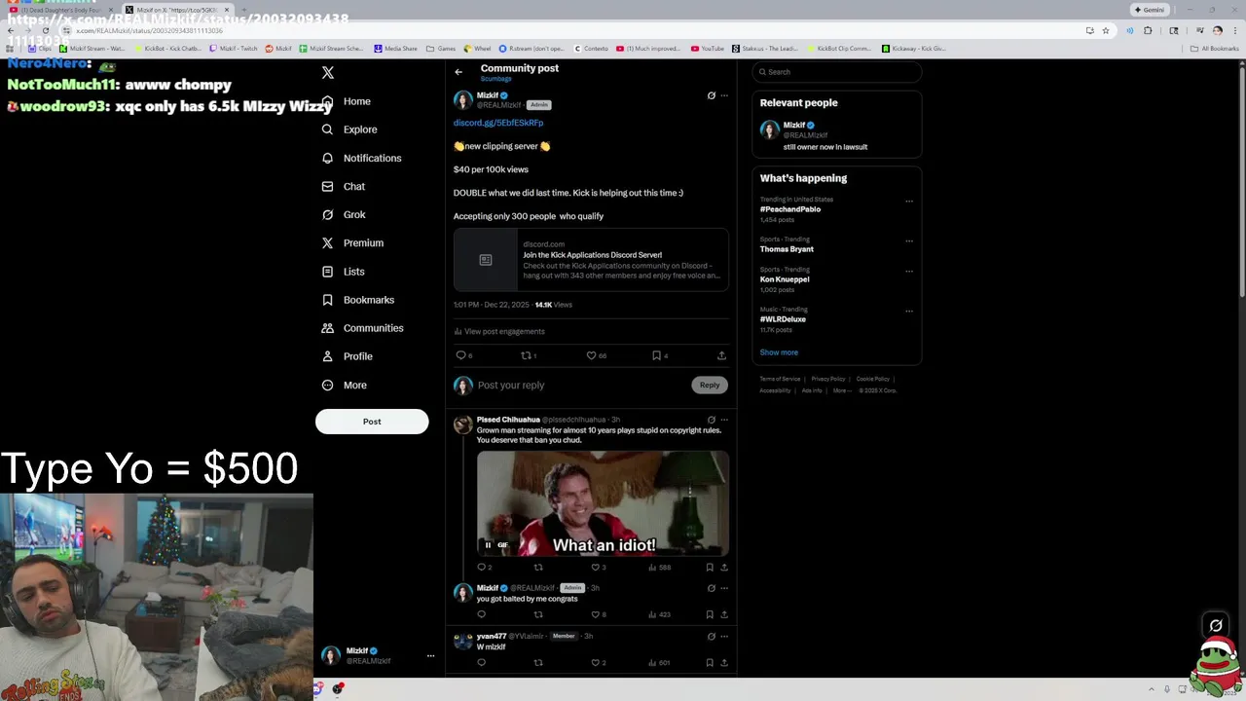Viewport: 1246px width, 701px height.
Task: Bookmark Pissed Chihuahua's reply
Action: 710,567
